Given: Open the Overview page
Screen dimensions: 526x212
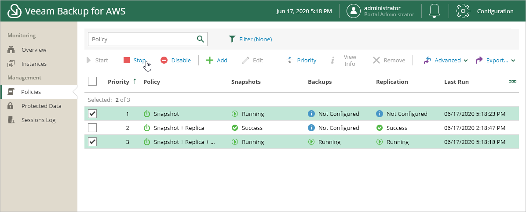Looking at the screenshot, I should (x=34, y=50).
